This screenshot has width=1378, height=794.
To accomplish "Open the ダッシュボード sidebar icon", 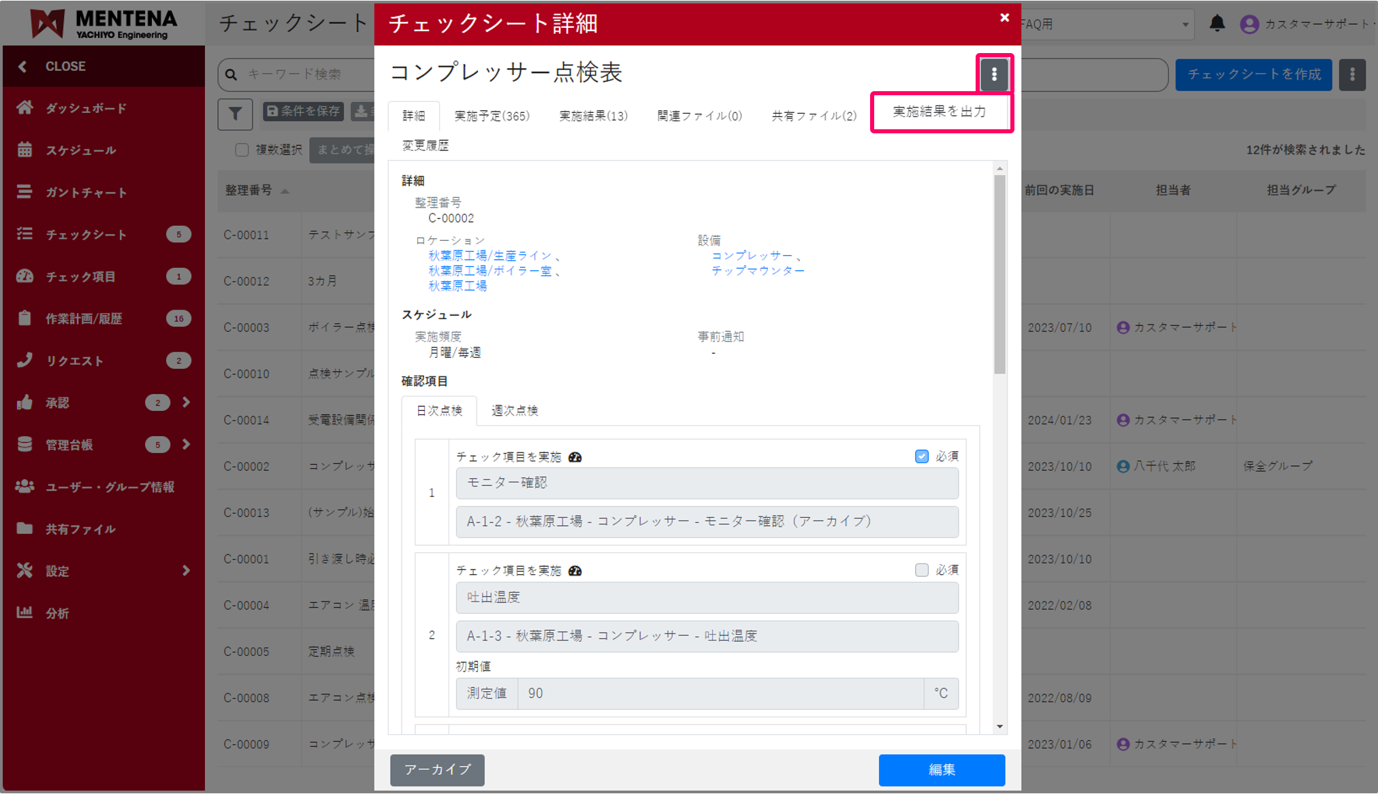I will [25, 107].
